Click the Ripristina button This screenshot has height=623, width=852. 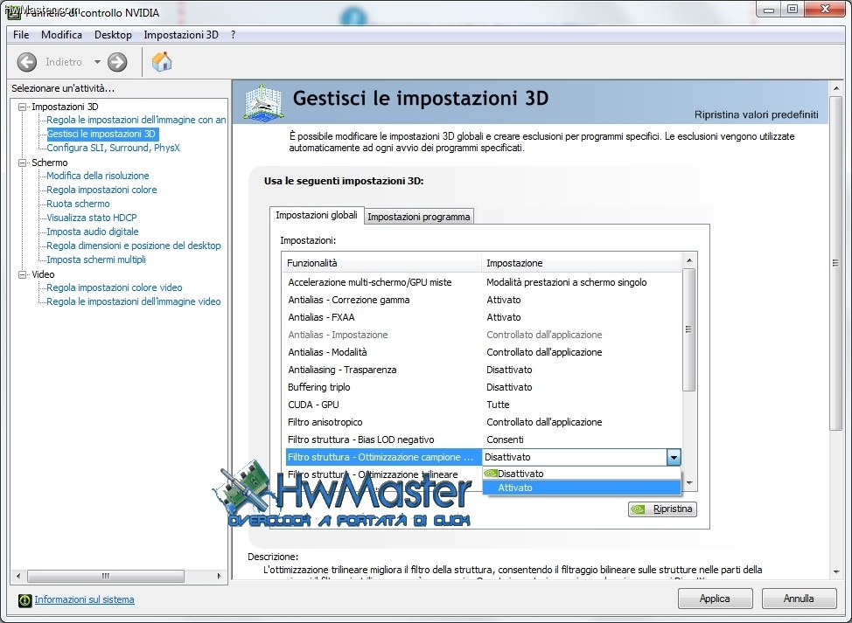click(x=662, y=509)
